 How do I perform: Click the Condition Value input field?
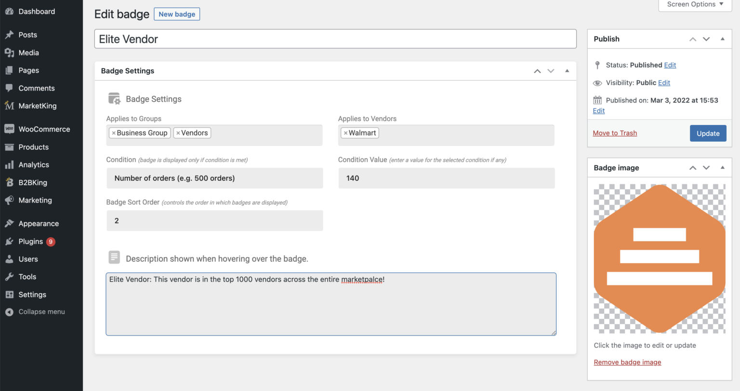[x=446, y=178]
